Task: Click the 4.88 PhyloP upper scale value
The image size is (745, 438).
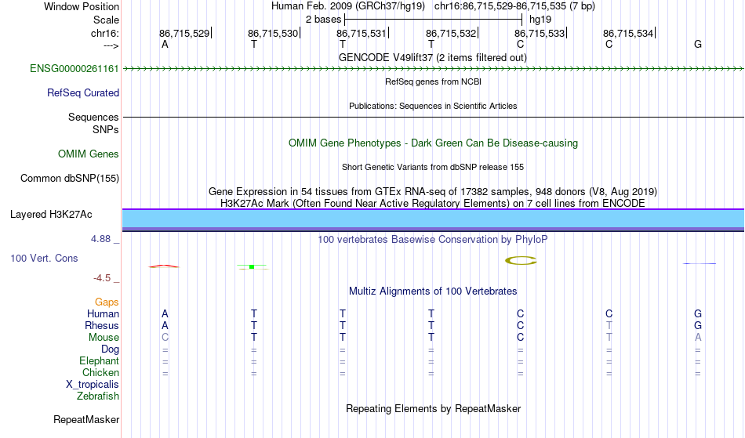Action: coord(100,239)
